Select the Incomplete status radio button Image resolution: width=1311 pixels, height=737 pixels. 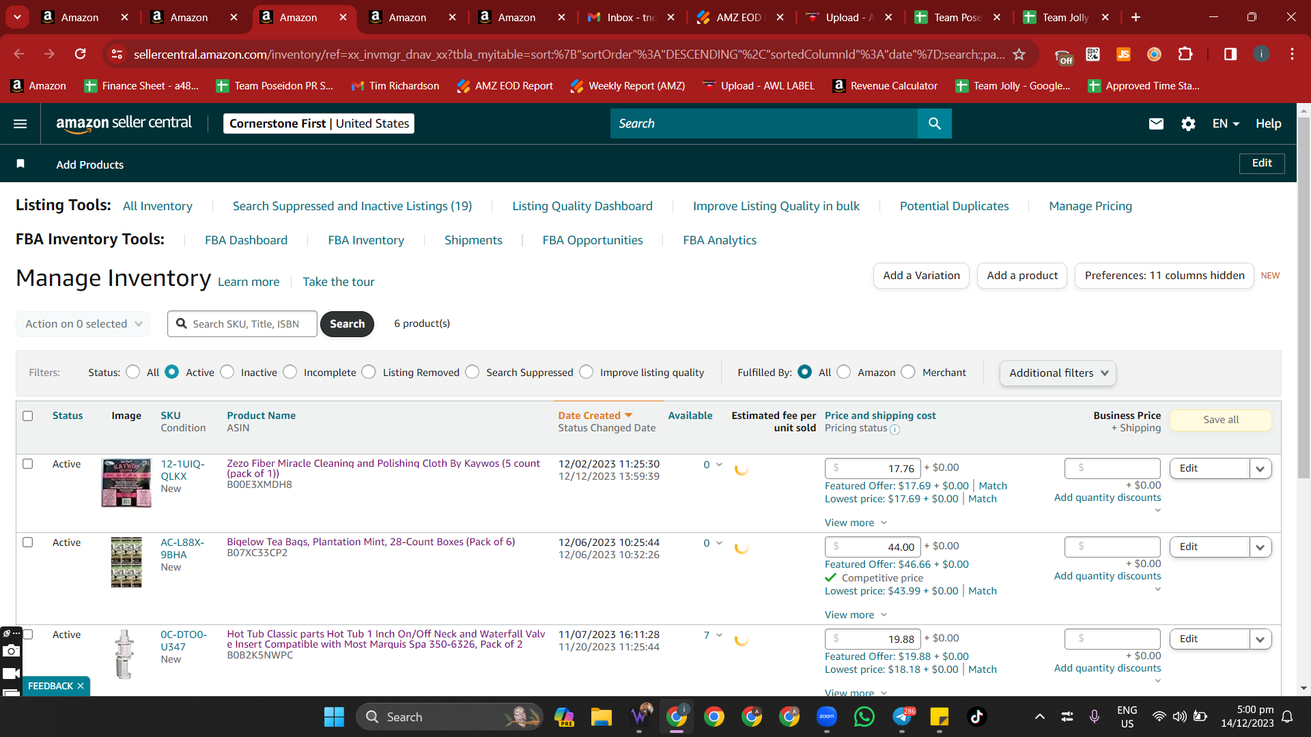pos(290,372)
